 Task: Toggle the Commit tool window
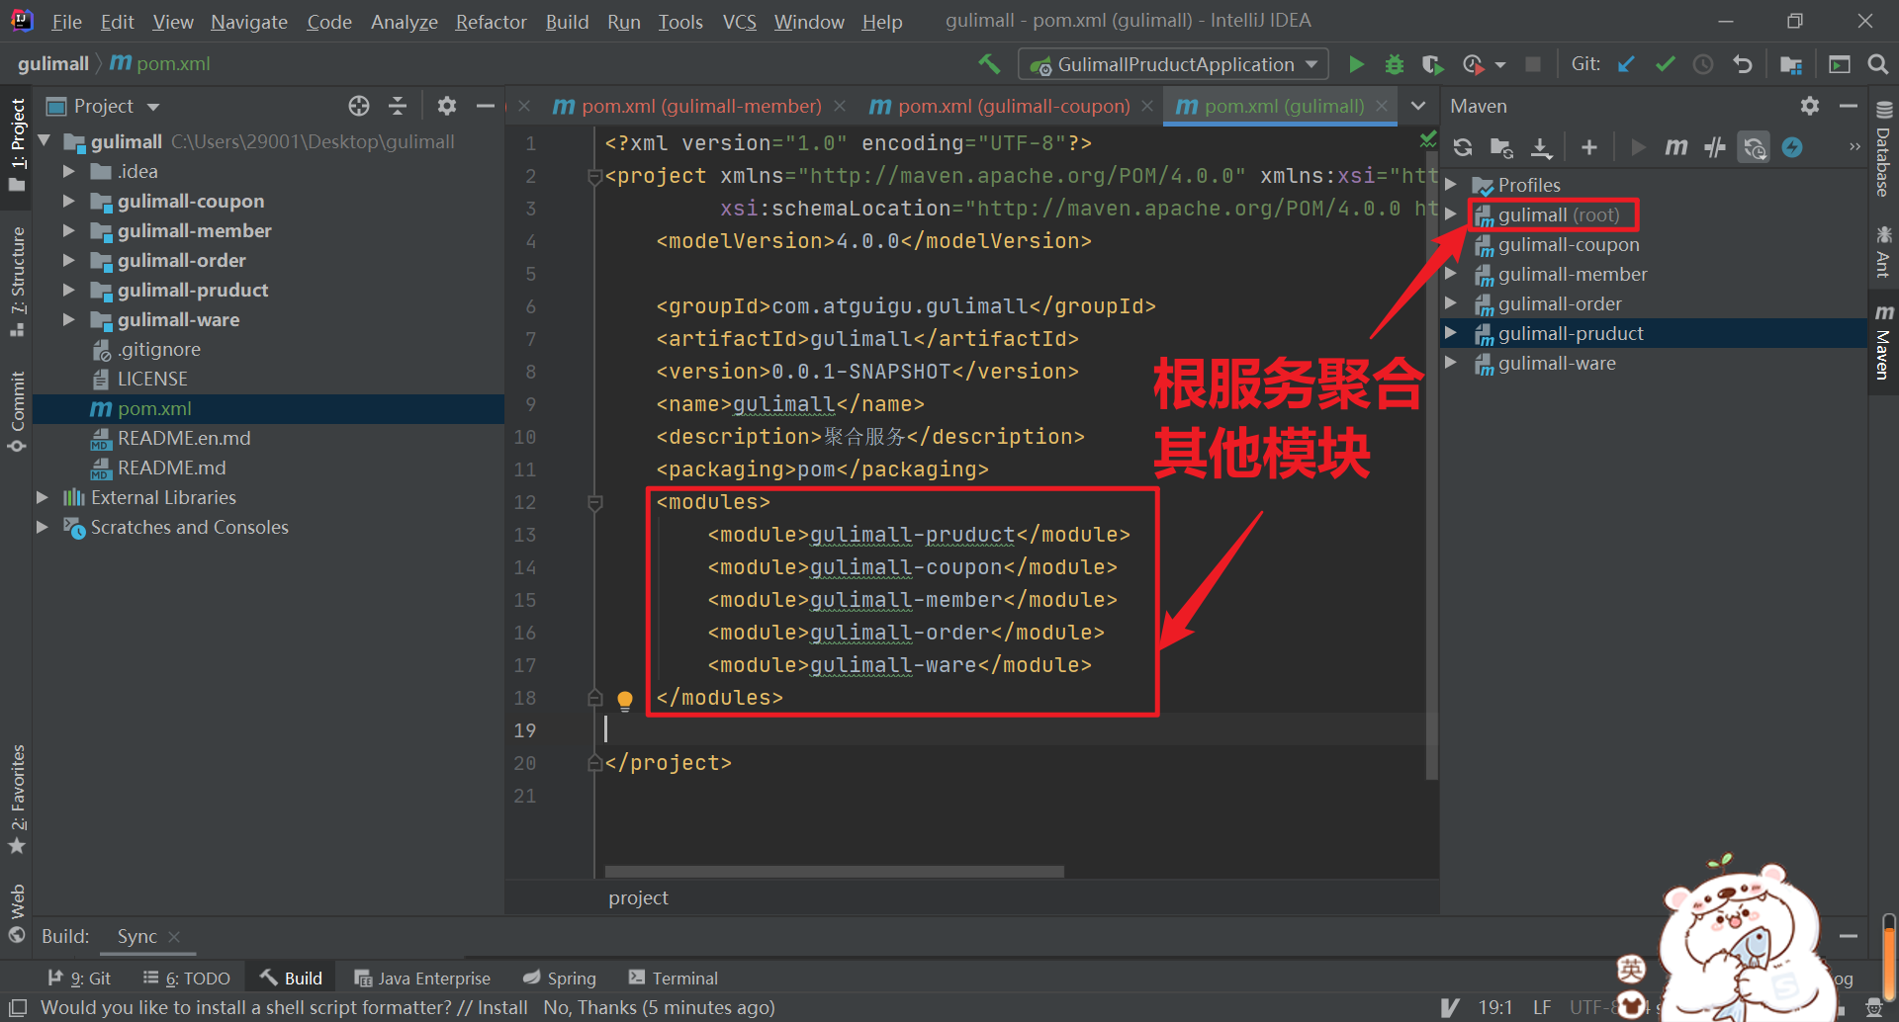(x=17, y=411)
